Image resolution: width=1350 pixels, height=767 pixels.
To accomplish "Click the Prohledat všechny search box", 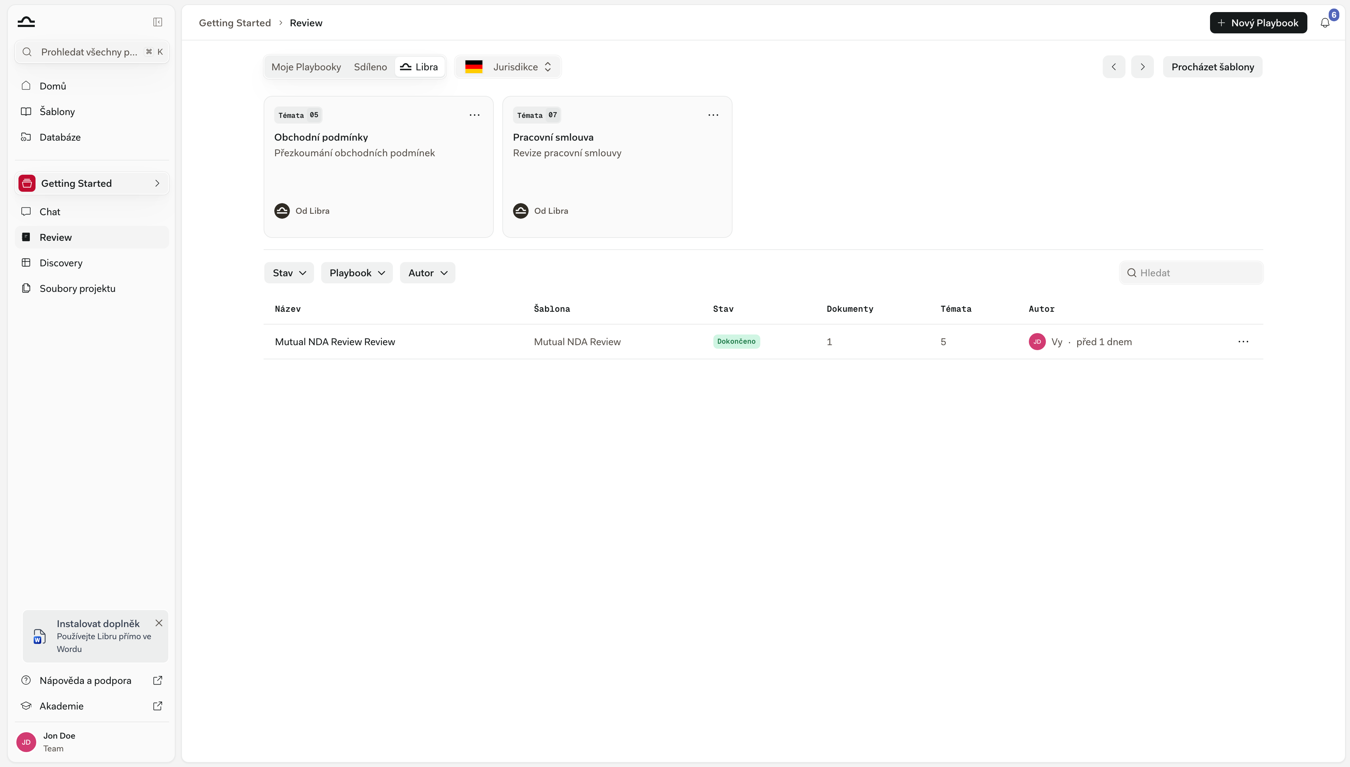I will click(92, 51).
